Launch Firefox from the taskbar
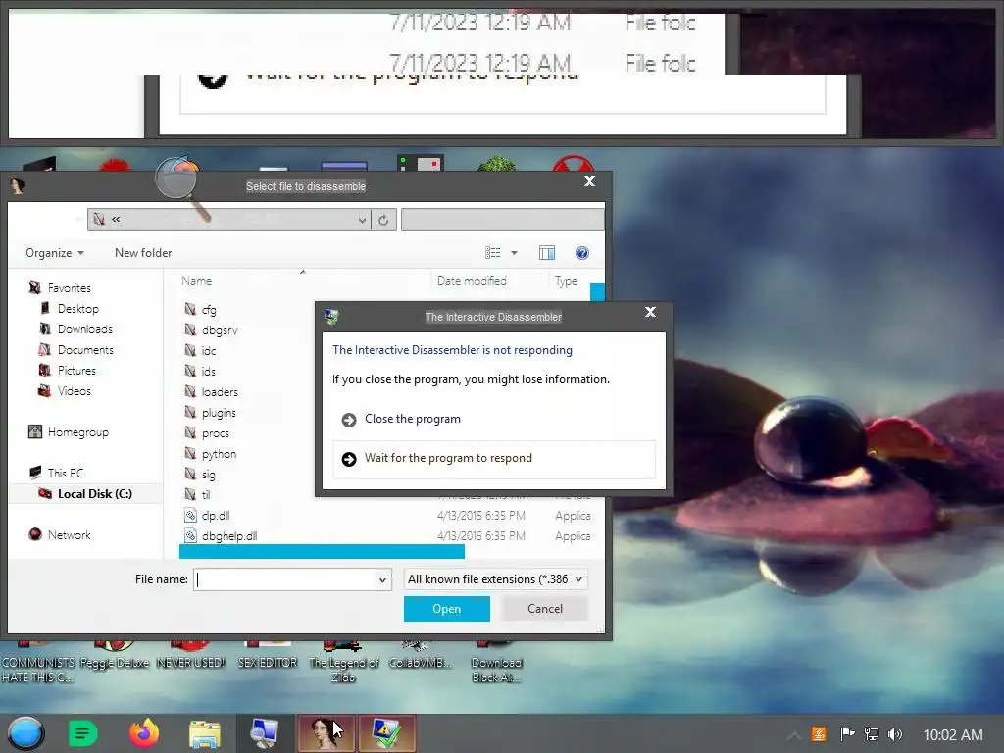 [144, 733]
